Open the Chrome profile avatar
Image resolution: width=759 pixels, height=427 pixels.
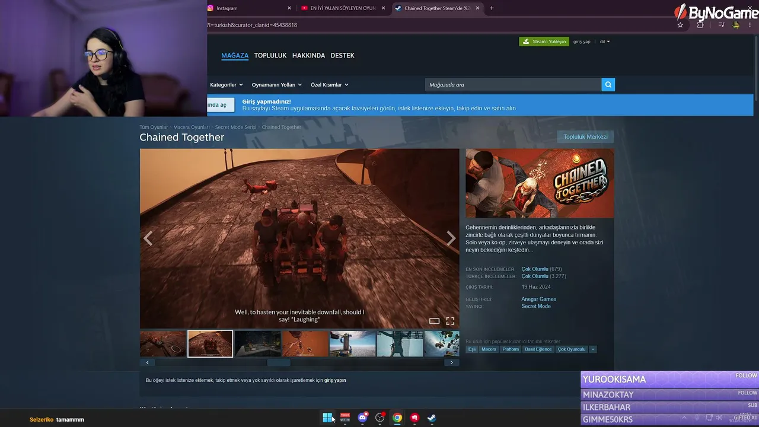[736, 25]
